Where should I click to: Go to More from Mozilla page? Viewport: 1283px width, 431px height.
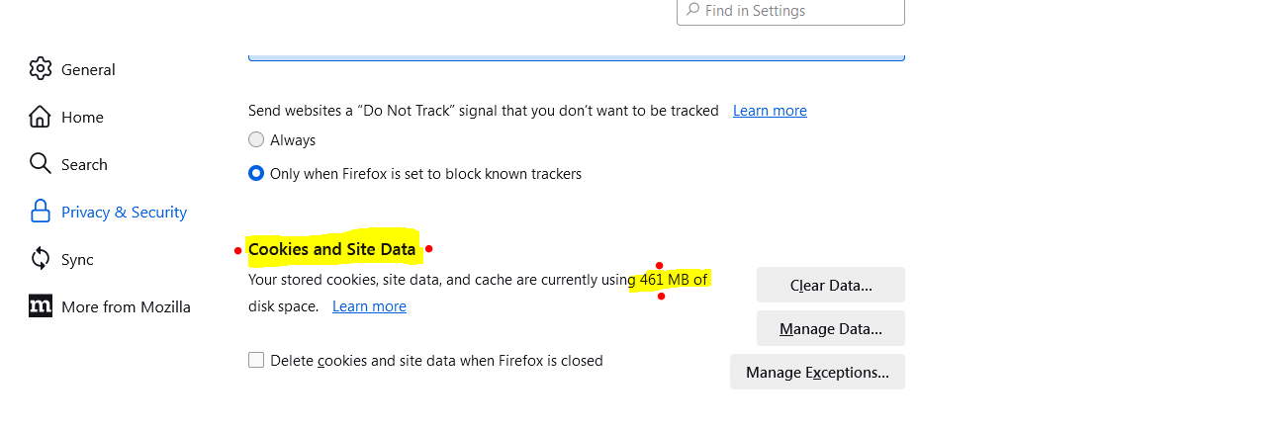[126, 306]
